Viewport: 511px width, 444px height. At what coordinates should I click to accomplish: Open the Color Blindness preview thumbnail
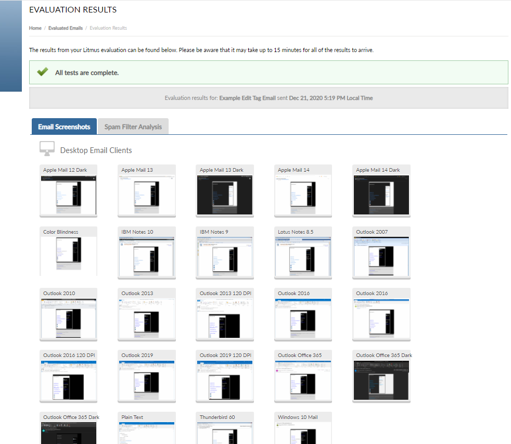point(69,256)
